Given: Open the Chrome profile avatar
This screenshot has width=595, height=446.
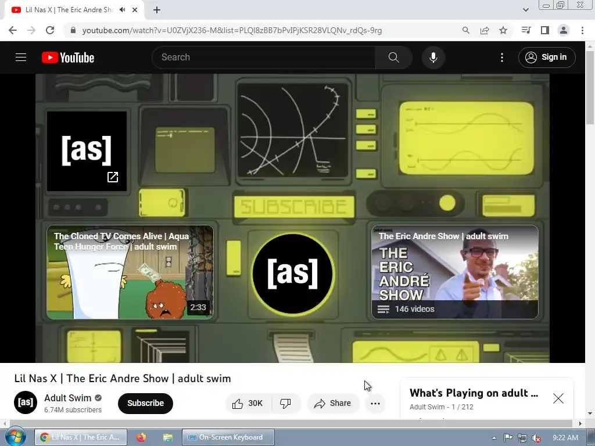Looking at the screenshot, I should 564,30.
